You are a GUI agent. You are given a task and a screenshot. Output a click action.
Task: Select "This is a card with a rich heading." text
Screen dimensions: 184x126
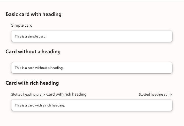40,105
